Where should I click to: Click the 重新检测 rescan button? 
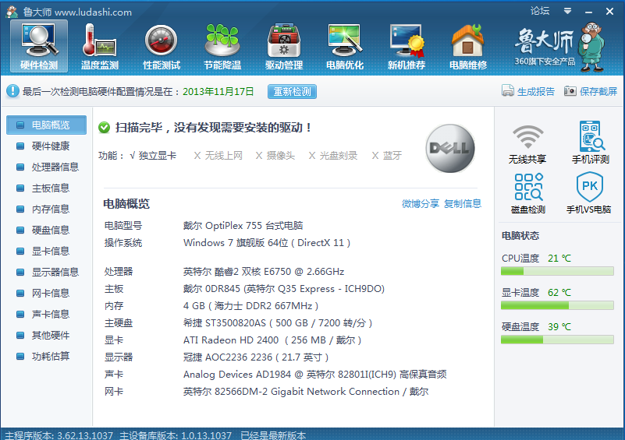click(x=292, y=92)
